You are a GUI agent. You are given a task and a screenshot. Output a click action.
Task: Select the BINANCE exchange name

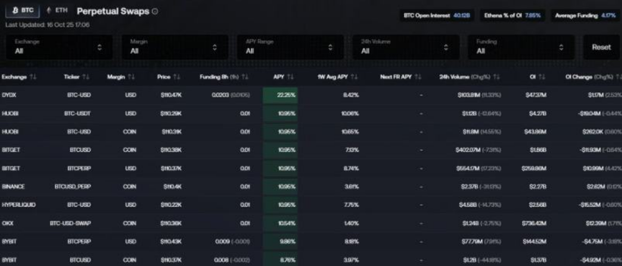point(13,186)
